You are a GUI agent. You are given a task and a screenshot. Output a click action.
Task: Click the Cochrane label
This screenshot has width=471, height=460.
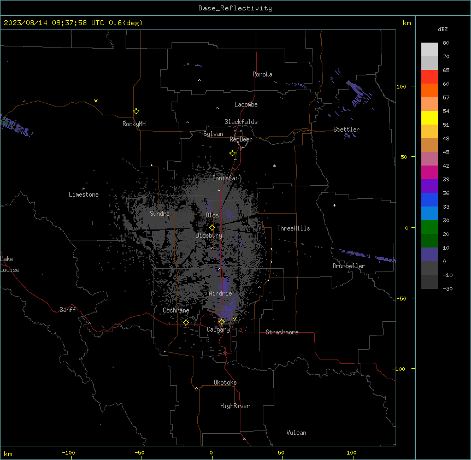(x=176, y=310)
